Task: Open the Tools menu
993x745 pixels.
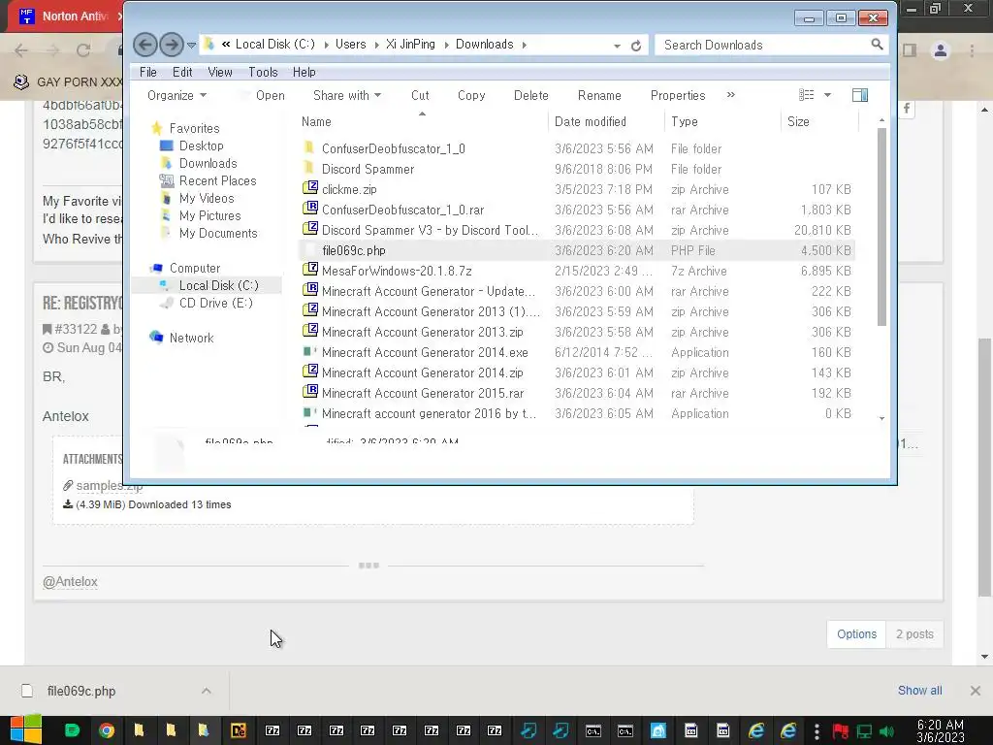Action: (263, 72)
